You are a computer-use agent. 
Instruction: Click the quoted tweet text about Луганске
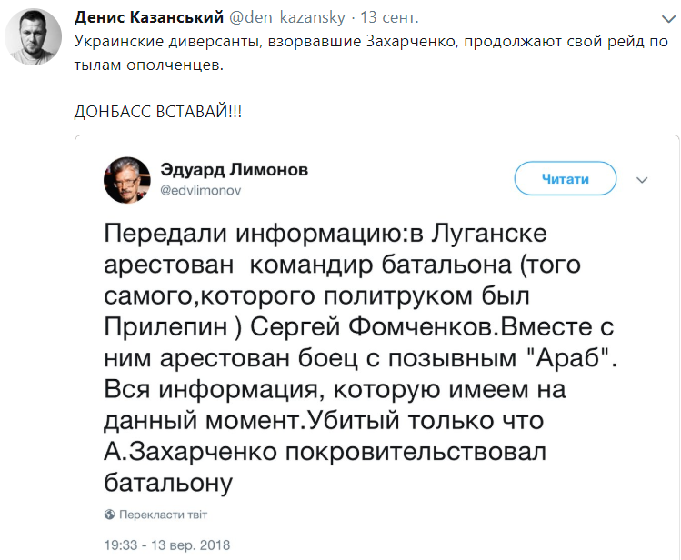click(x=360, y=357)
